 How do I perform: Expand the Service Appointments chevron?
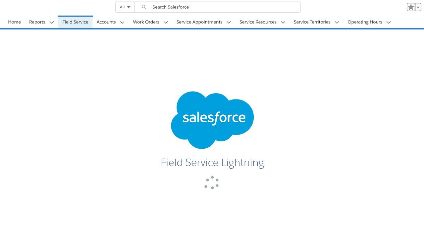pyautogui.click(x=229, y=22)
